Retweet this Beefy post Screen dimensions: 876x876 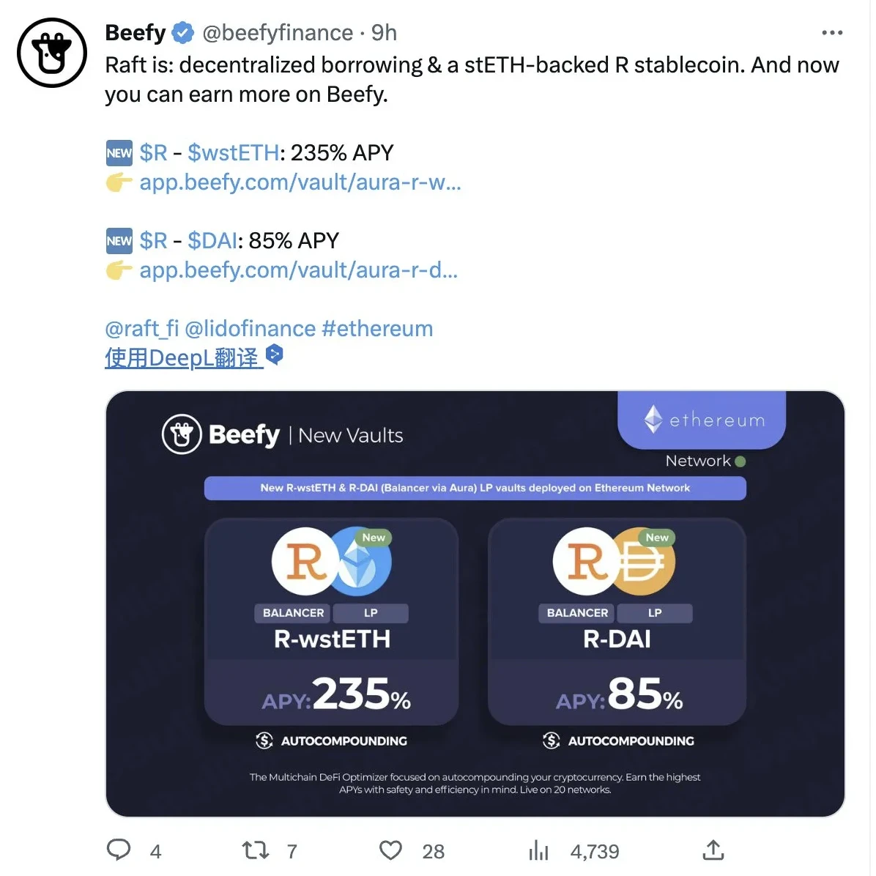256,850
